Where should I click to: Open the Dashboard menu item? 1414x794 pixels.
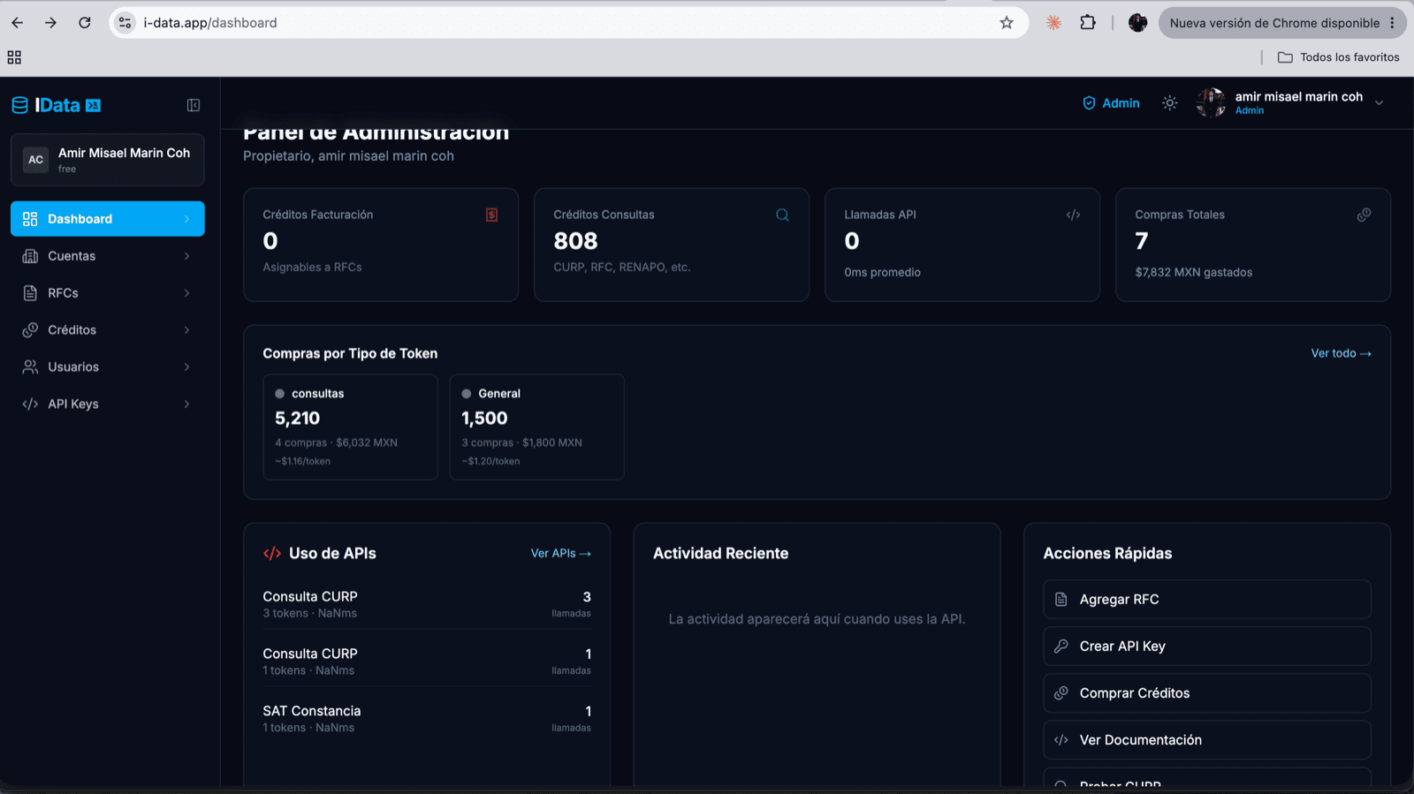[108, 219]
